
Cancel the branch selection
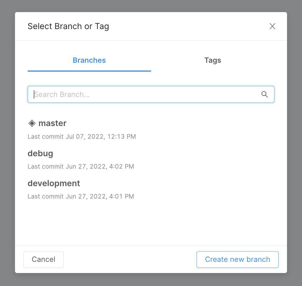click(x=43, y=259)
